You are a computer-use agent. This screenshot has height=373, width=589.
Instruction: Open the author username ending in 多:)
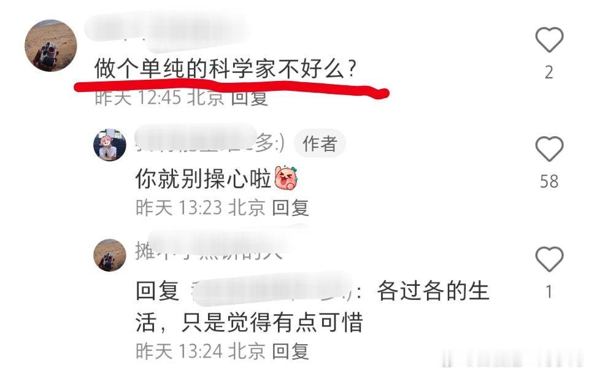(x=210, y=144)
